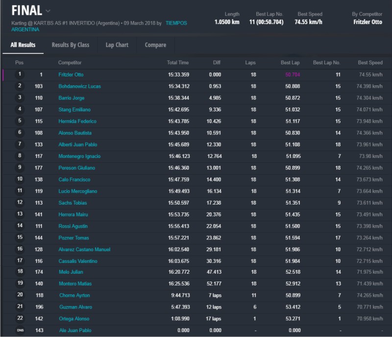The width and height of the screenshot is (392, 337).
Task: Open Bohdanowicz Lucas competitor details
Action: [79, 86]
